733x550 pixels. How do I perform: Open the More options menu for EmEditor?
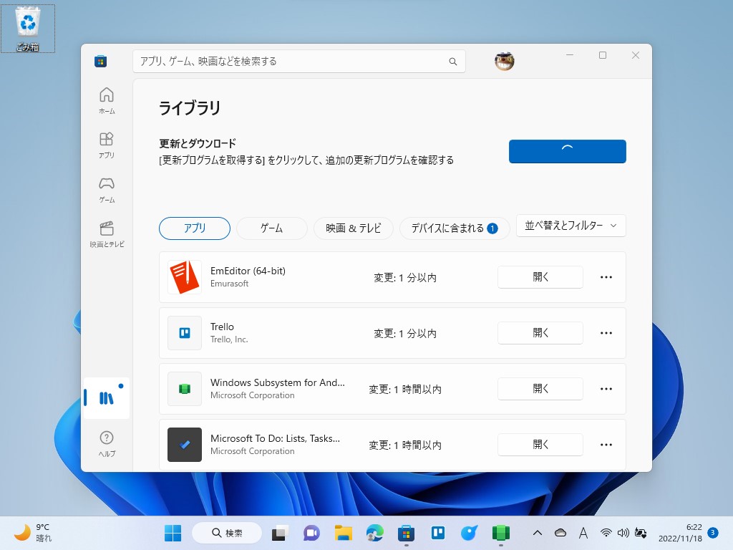(x=606, y=277)
